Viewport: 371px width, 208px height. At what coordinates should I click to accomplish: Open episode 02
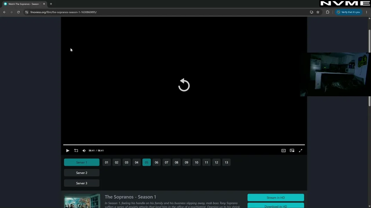(117, 162)
